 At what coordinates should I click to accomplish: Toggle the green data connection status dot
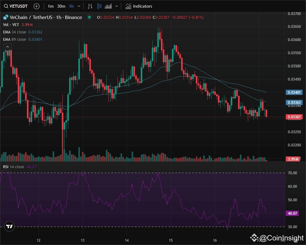tap(89, 18)
